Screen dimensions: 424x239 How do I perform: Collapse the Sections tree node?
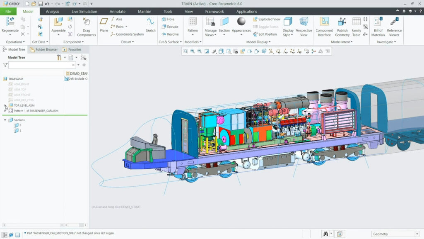[x=5, y=120]
